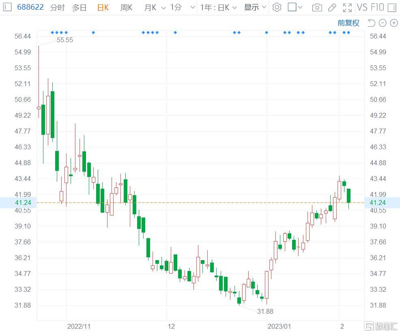Viewport: 400px width, 334px height.
Task: Click the left highlighted 41.24 price label
Action: click(x=23, y=203)
